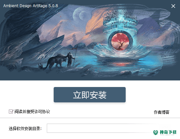
Task: Click the red banner on the spear
Action: 73,49
